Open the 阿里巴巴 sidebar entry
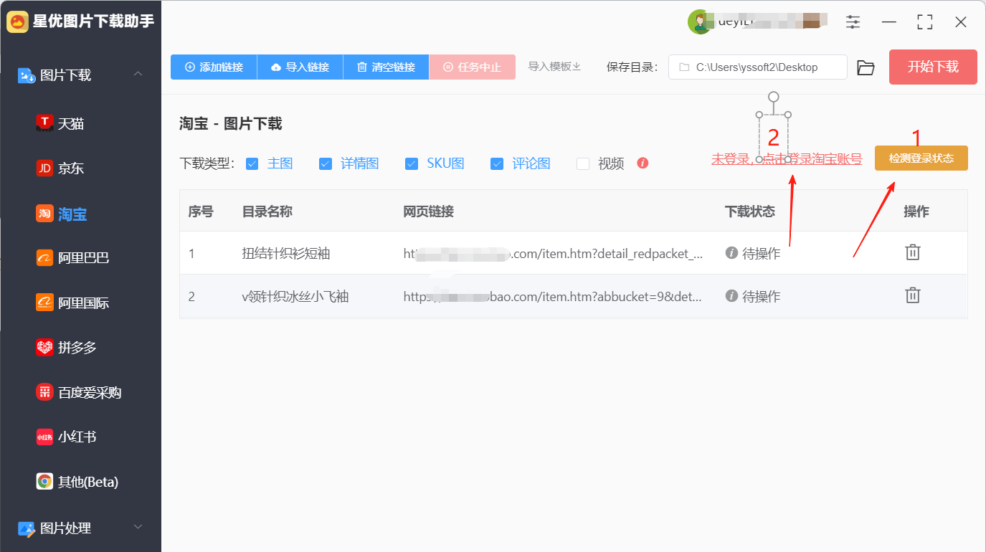 coord(80,257)
